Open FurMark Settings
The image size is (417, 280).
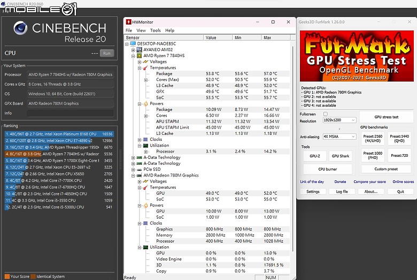pyautogui.click(x=313, y=191)
